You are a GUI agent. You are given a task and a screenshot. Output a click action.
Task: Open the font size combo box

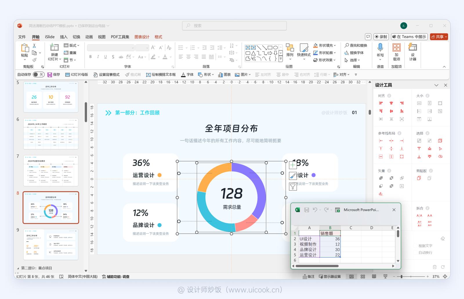click(x=142, y=48)
